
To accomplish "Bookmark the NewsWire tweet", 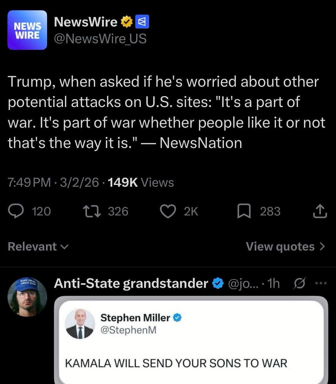I will pos(244,211).
